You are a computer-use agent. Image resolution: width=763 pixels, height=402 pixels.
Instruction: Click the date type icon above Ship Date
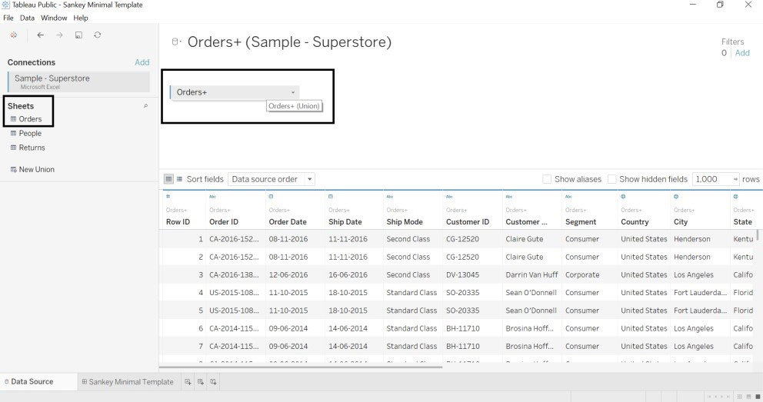click(331, 196)
